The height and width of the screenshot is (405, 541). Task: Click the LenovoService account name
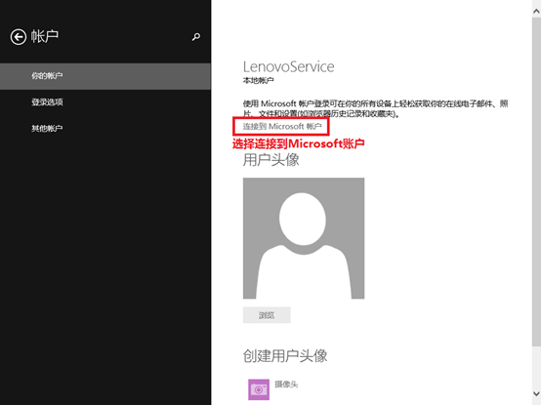tap(288, 67)
